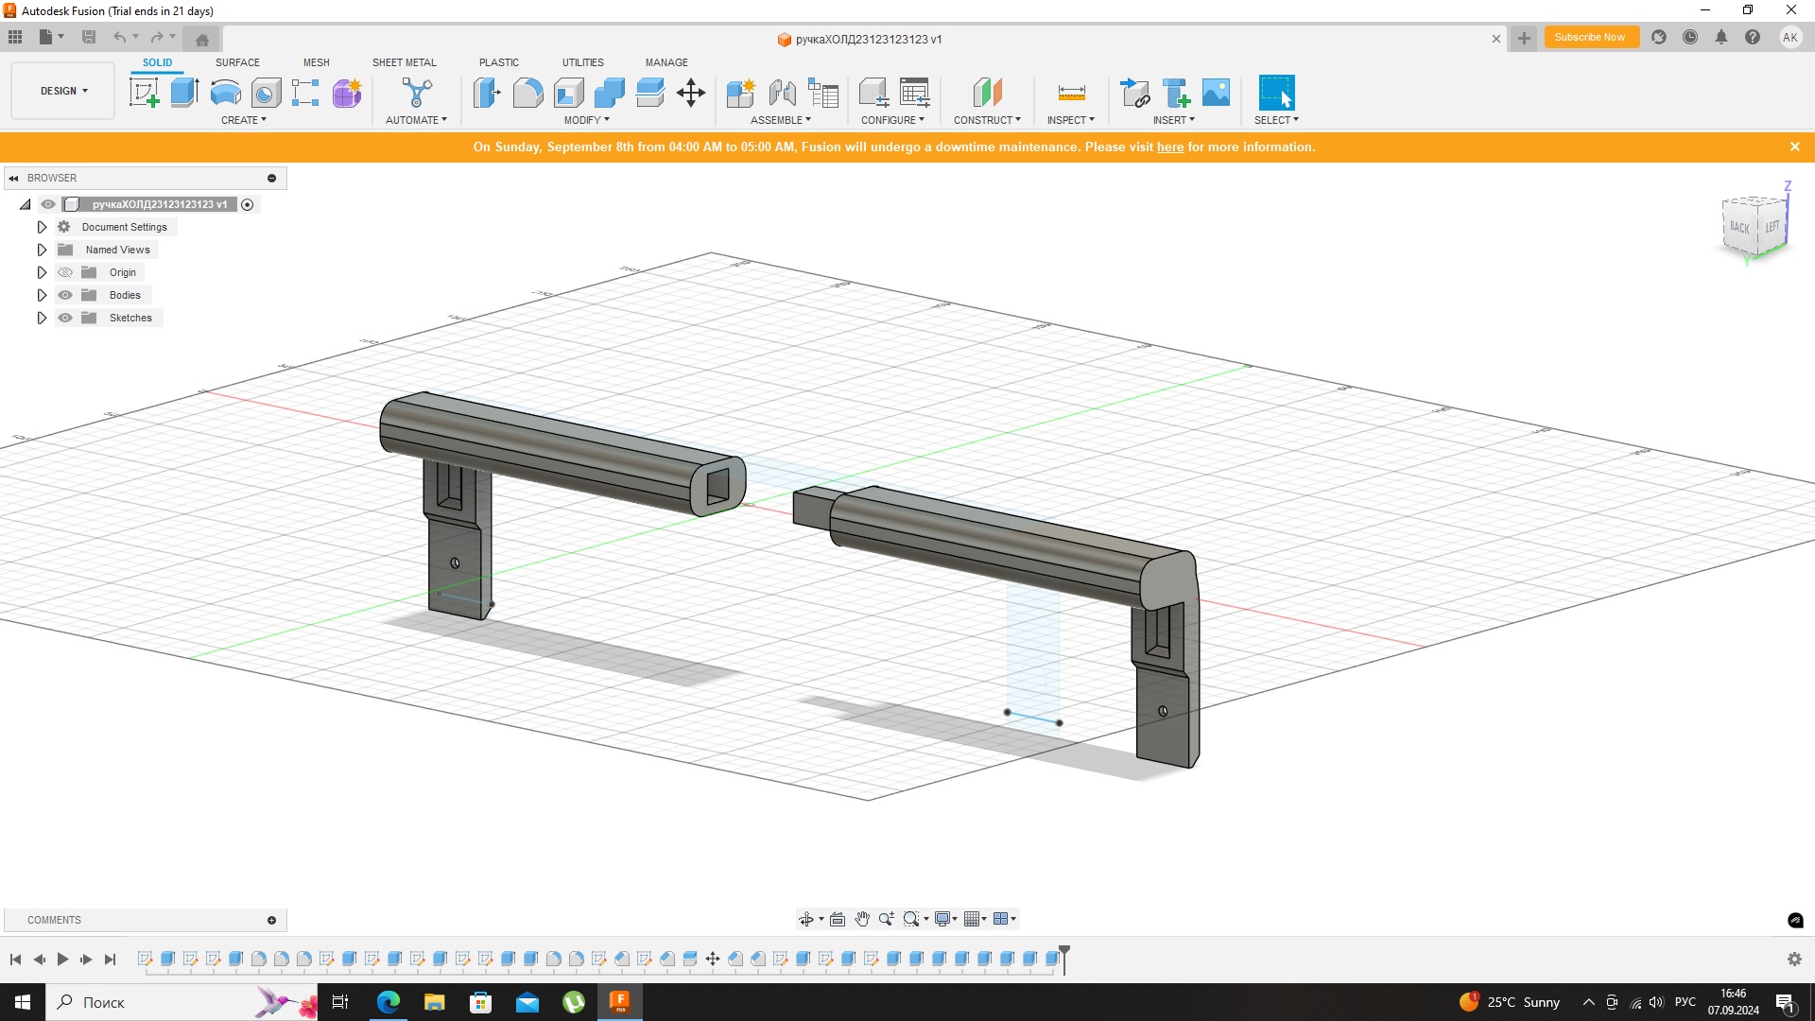Click the Automated Modeling icon
Viewport: 1815px width, 1021px height.
(x=416, y=93)
